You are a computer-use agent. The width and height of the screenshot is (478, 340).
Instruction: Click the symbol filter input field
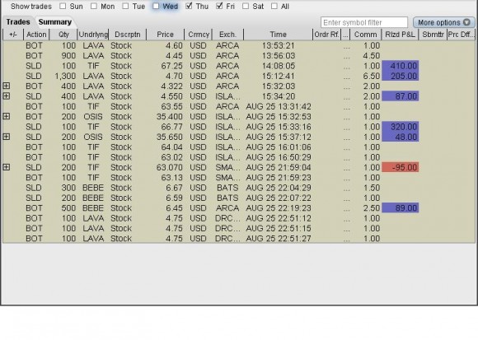[364, 22]
